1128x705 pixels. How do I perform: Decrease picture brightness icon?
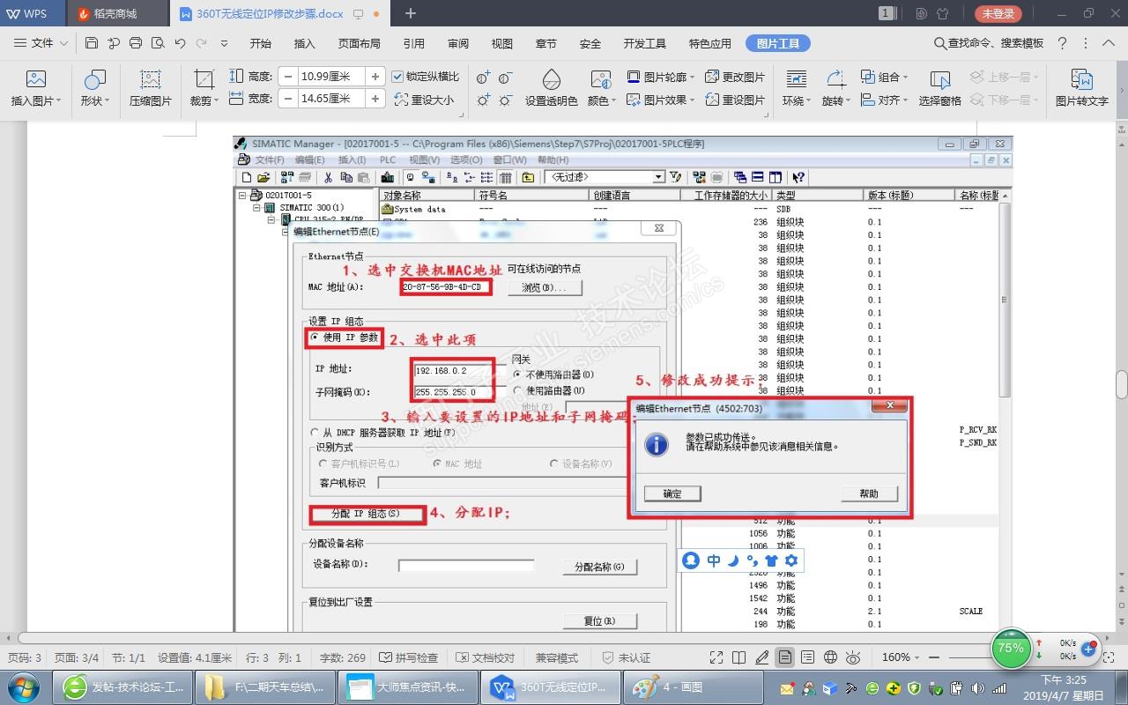(x=505, y=100)
